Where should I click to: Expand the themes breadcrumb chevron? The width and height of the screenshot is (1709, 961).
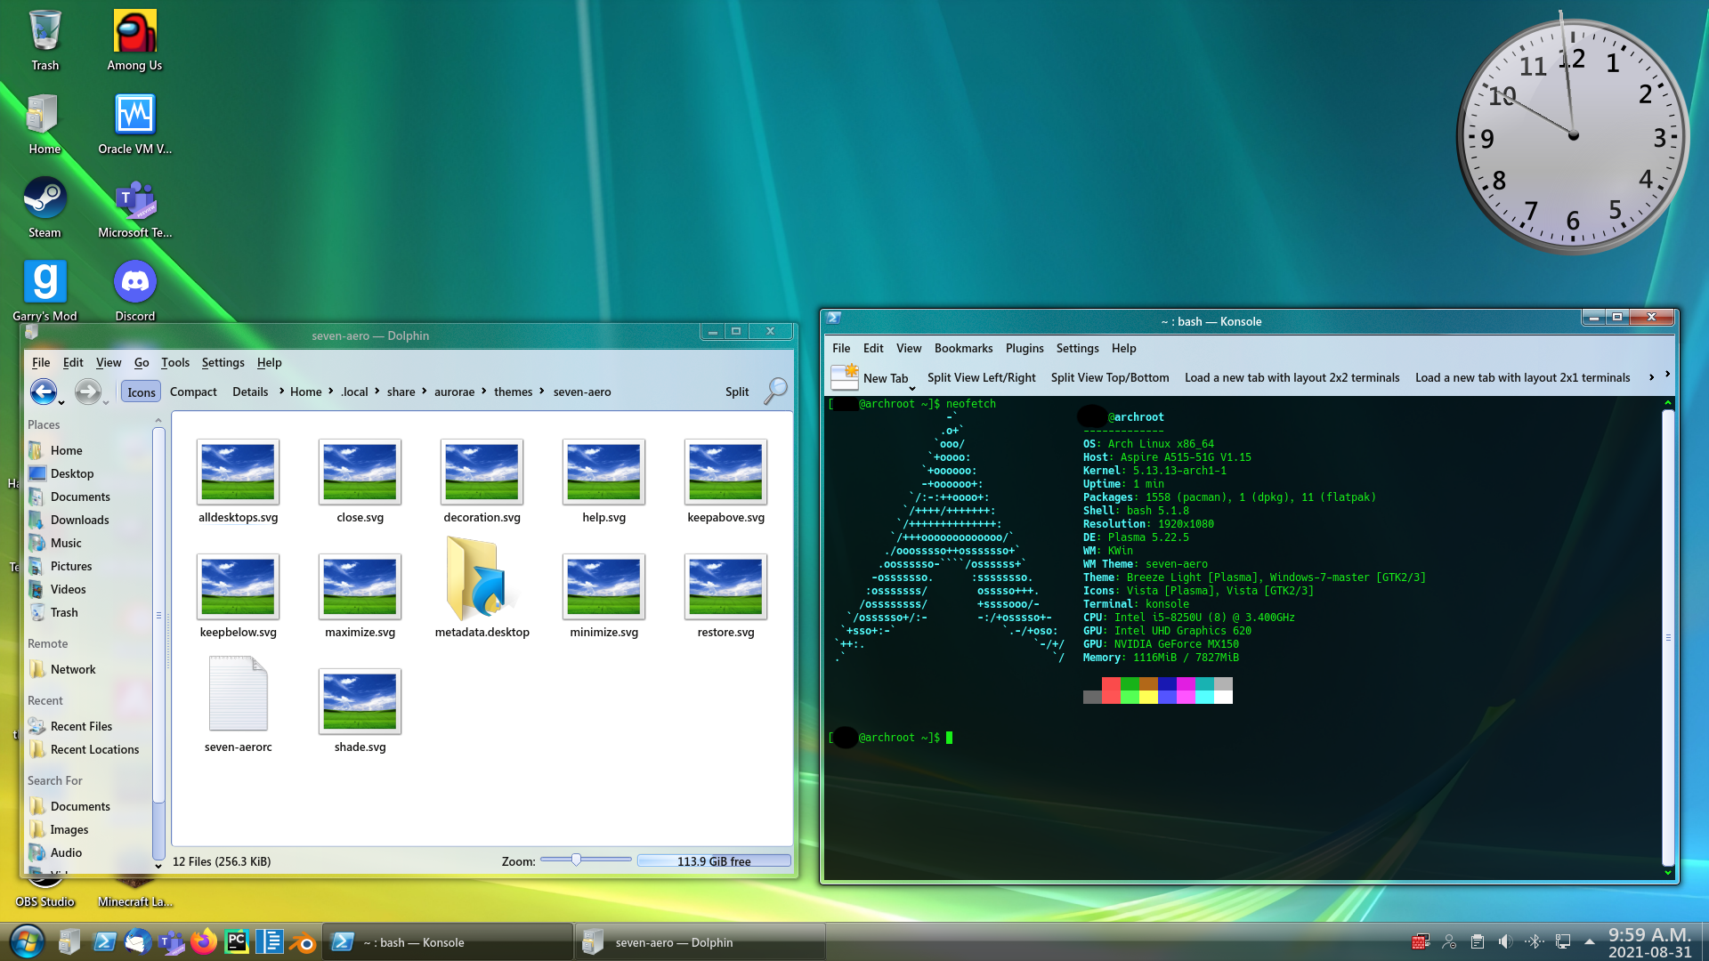[539, 392]
